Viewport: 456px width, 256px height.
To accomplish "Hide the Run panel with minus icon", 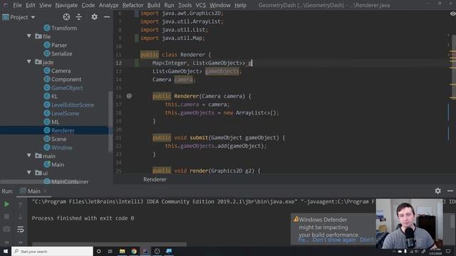I will 450,191.
